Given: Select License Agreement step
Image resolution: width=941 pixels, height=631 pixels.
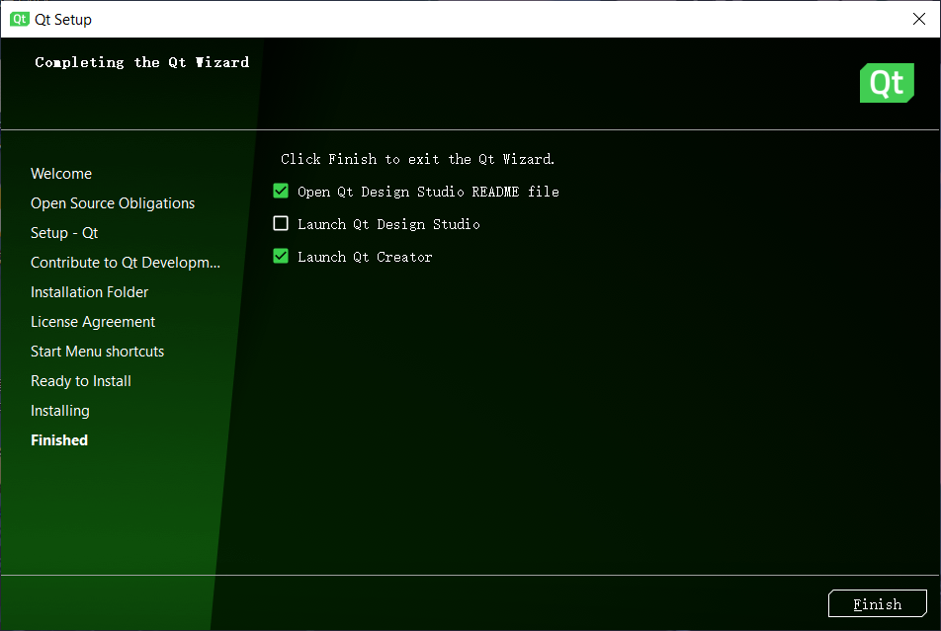Looking at the screenshot, I should (x=93, y=322).
